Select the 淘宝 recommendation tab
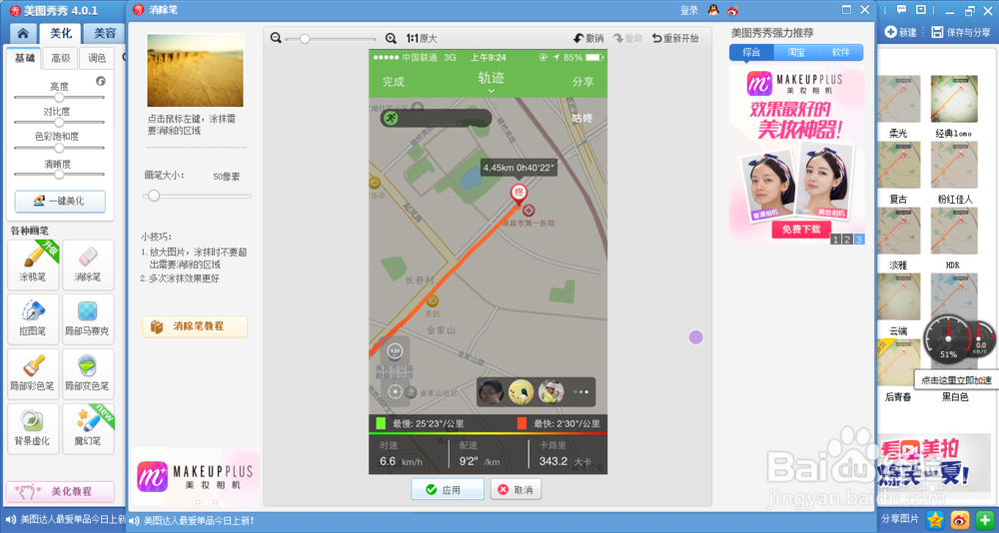The width and height of the screenshot is (999, 533). tap(796, 52)
